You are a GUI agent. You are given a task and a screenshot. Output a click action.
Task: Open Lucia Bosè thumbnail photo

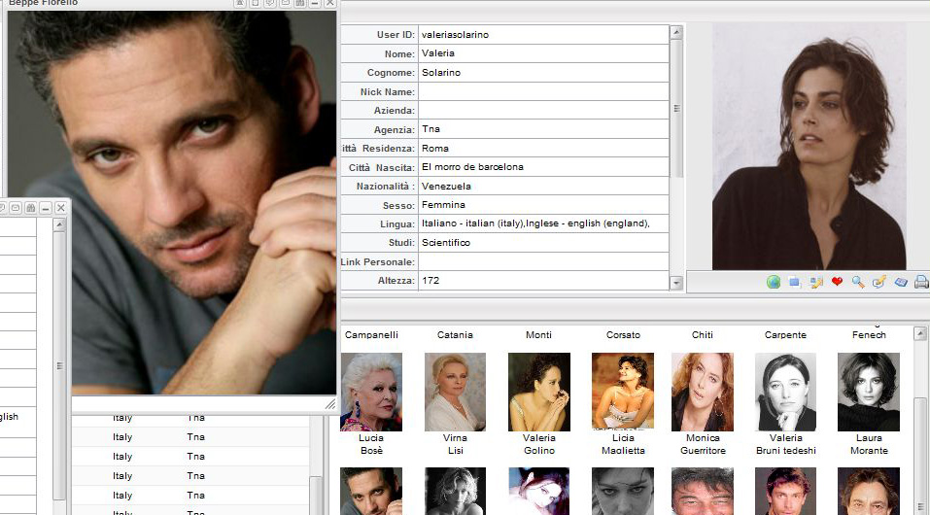coord(370,392)
